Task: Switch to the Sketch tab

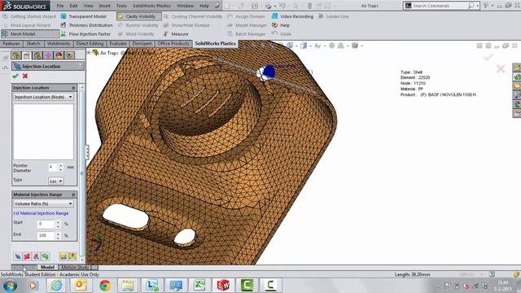Action: coord(33,43)
